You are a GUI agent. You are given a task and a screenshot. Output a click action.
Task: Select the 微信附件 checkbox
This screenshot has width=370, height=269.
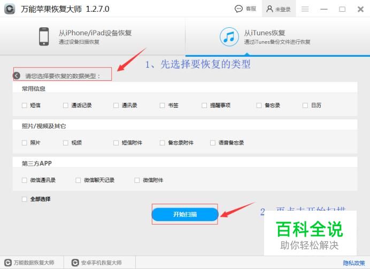tap(137, 180)
